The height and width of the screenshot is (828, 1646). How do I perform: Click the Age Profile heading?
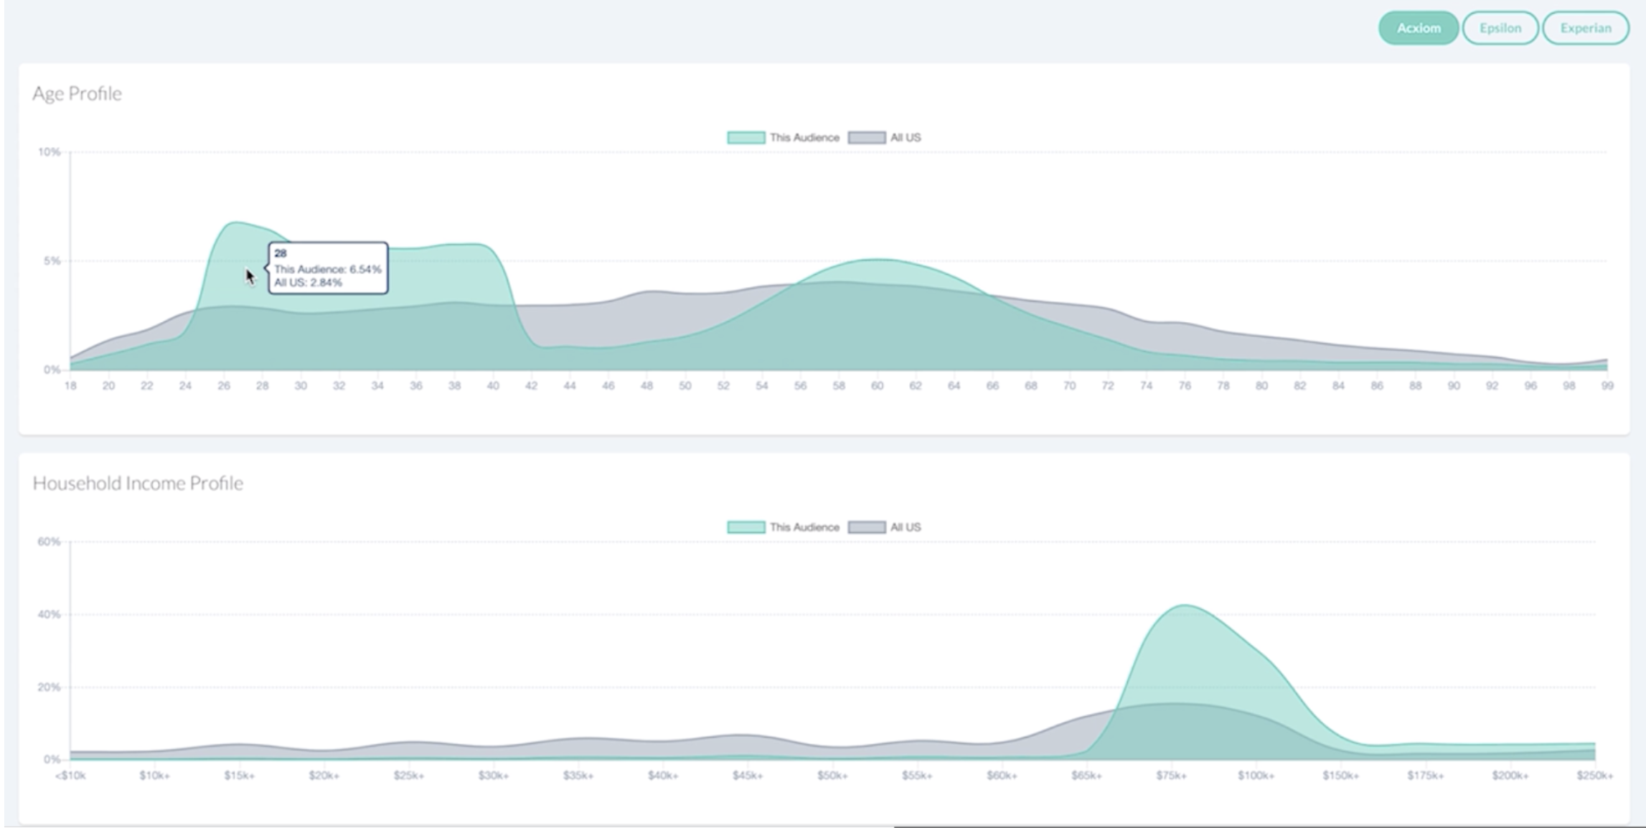tap(77, 94)
